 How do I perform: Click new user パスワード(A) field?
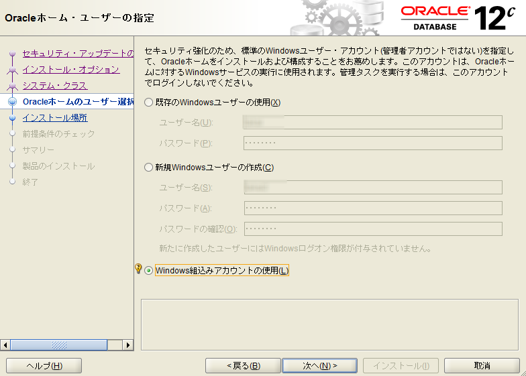(373, 208)
